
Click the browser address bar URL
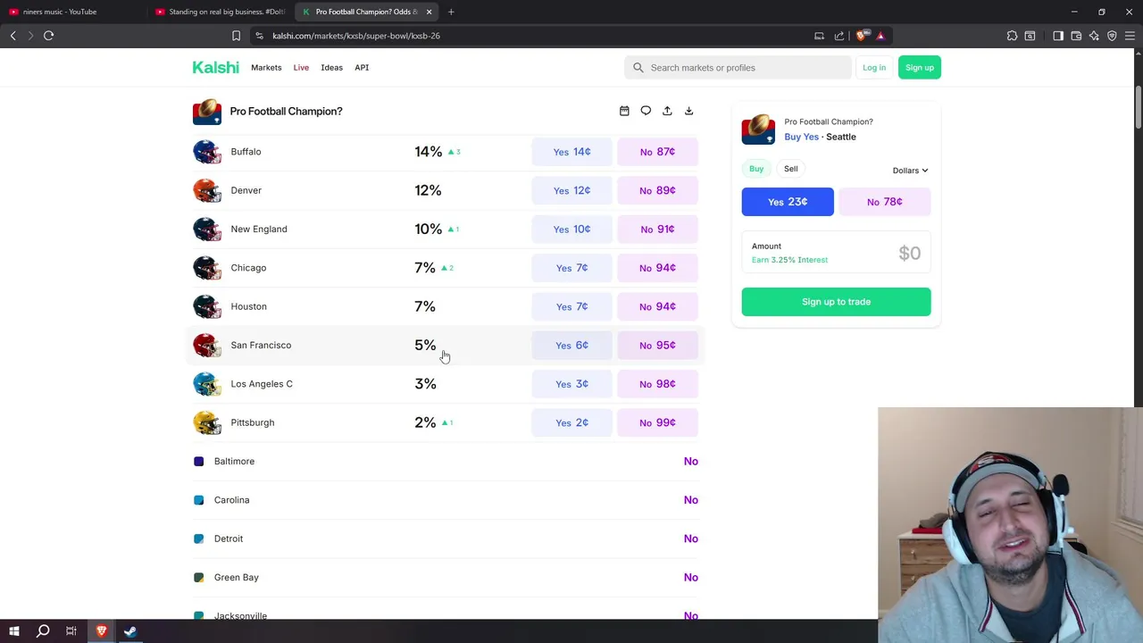356,36
